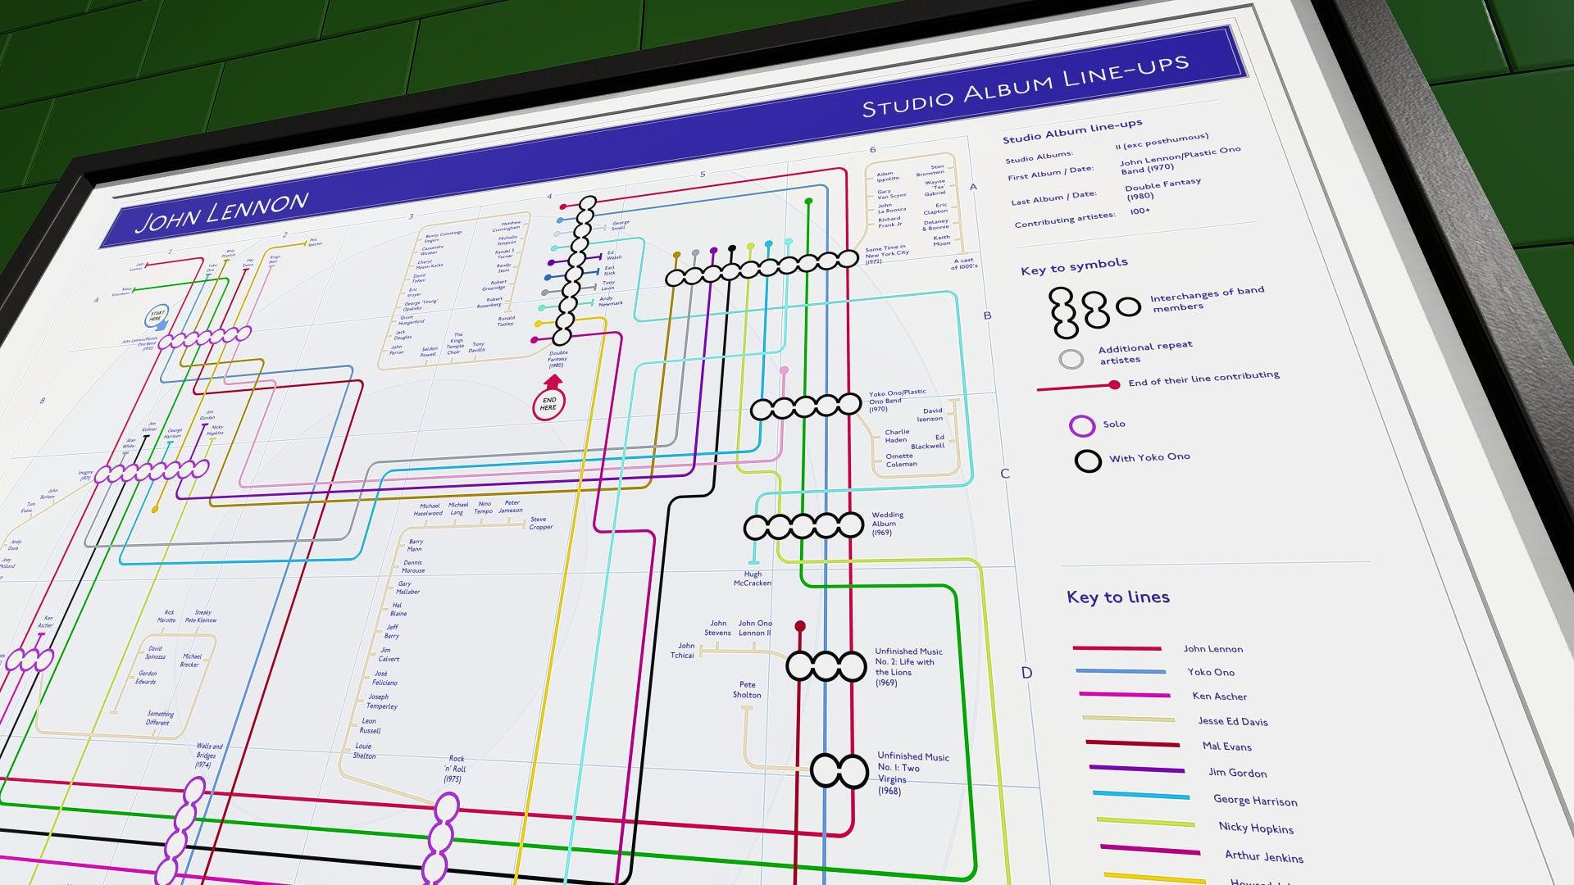Click the Walls and Bridges (1974) label
1574x885 pixels.
(208, 755)
